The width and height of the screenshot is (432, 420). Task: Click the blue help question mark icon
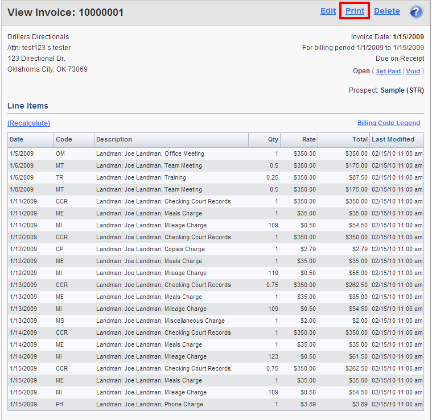(416, 11)
